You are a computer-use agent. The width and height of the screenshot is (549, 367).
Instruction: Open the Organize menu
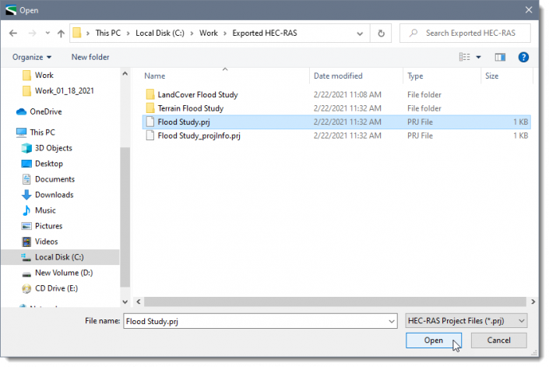[32, 57]
